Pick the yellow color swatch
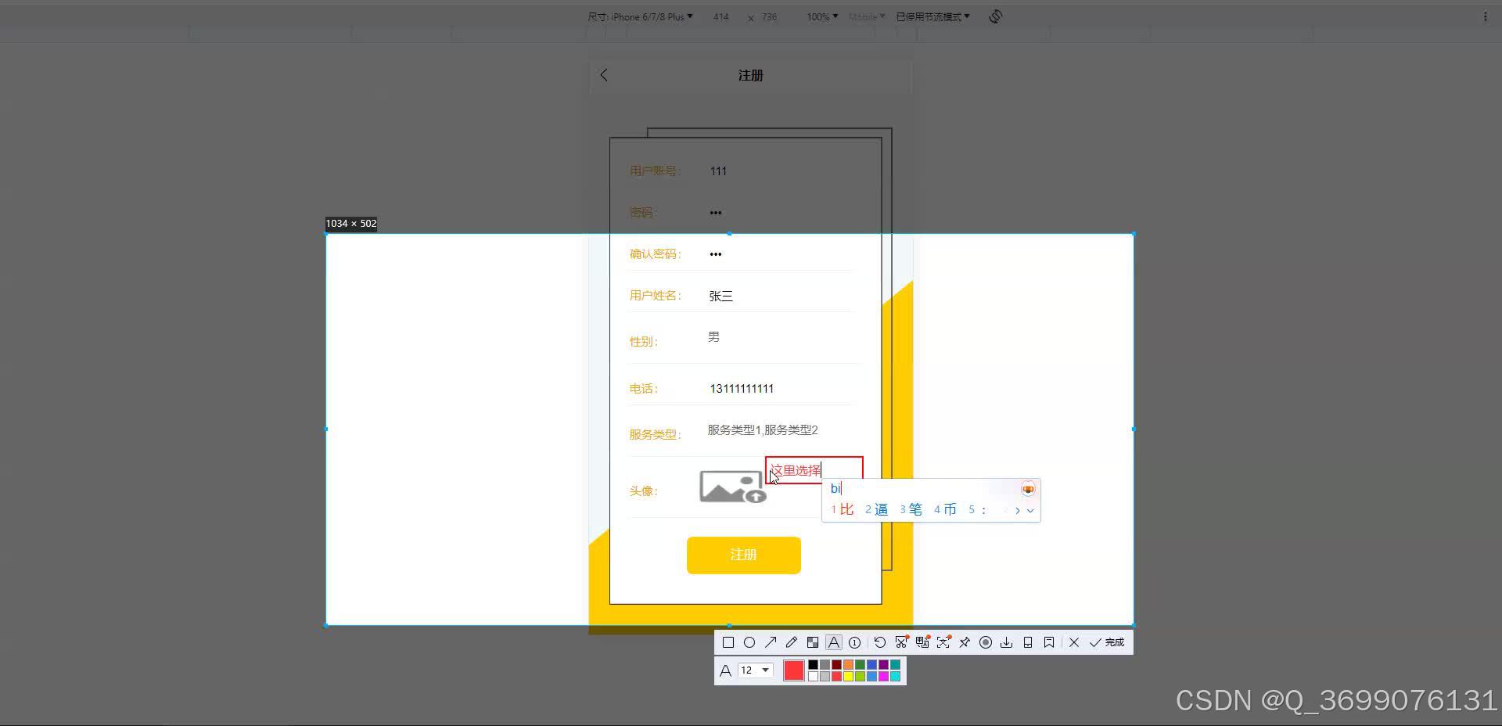The image size is (1502, 726). [x=848, y=676]
